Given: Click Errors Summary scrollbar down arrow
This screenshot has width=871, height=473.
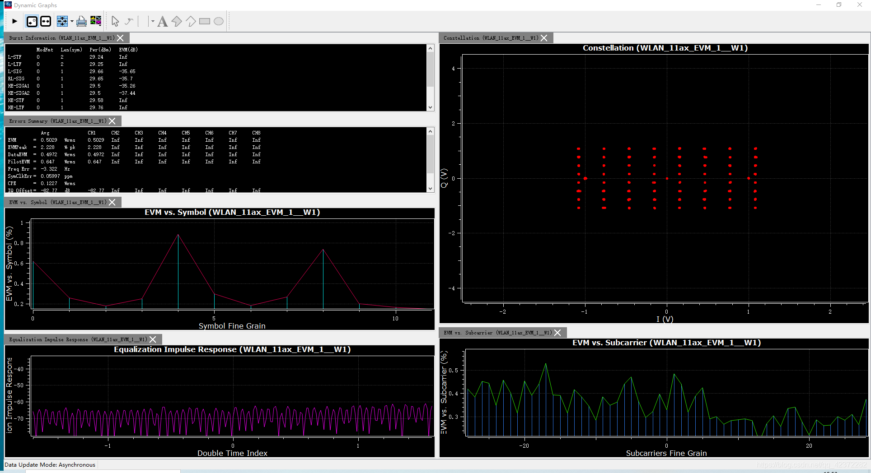Looking at the screenshot, I should point(430,189).
